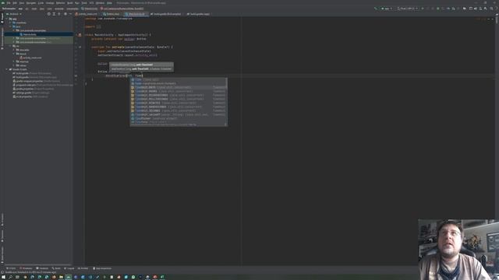Collapse the java folder
Viewport: 499px width, 280px height.
tap(10, 26)
